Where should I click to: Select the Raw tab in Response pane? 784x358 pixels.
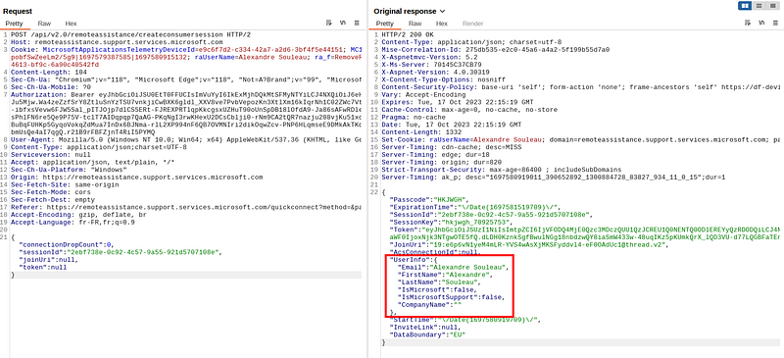coord(415,24)
